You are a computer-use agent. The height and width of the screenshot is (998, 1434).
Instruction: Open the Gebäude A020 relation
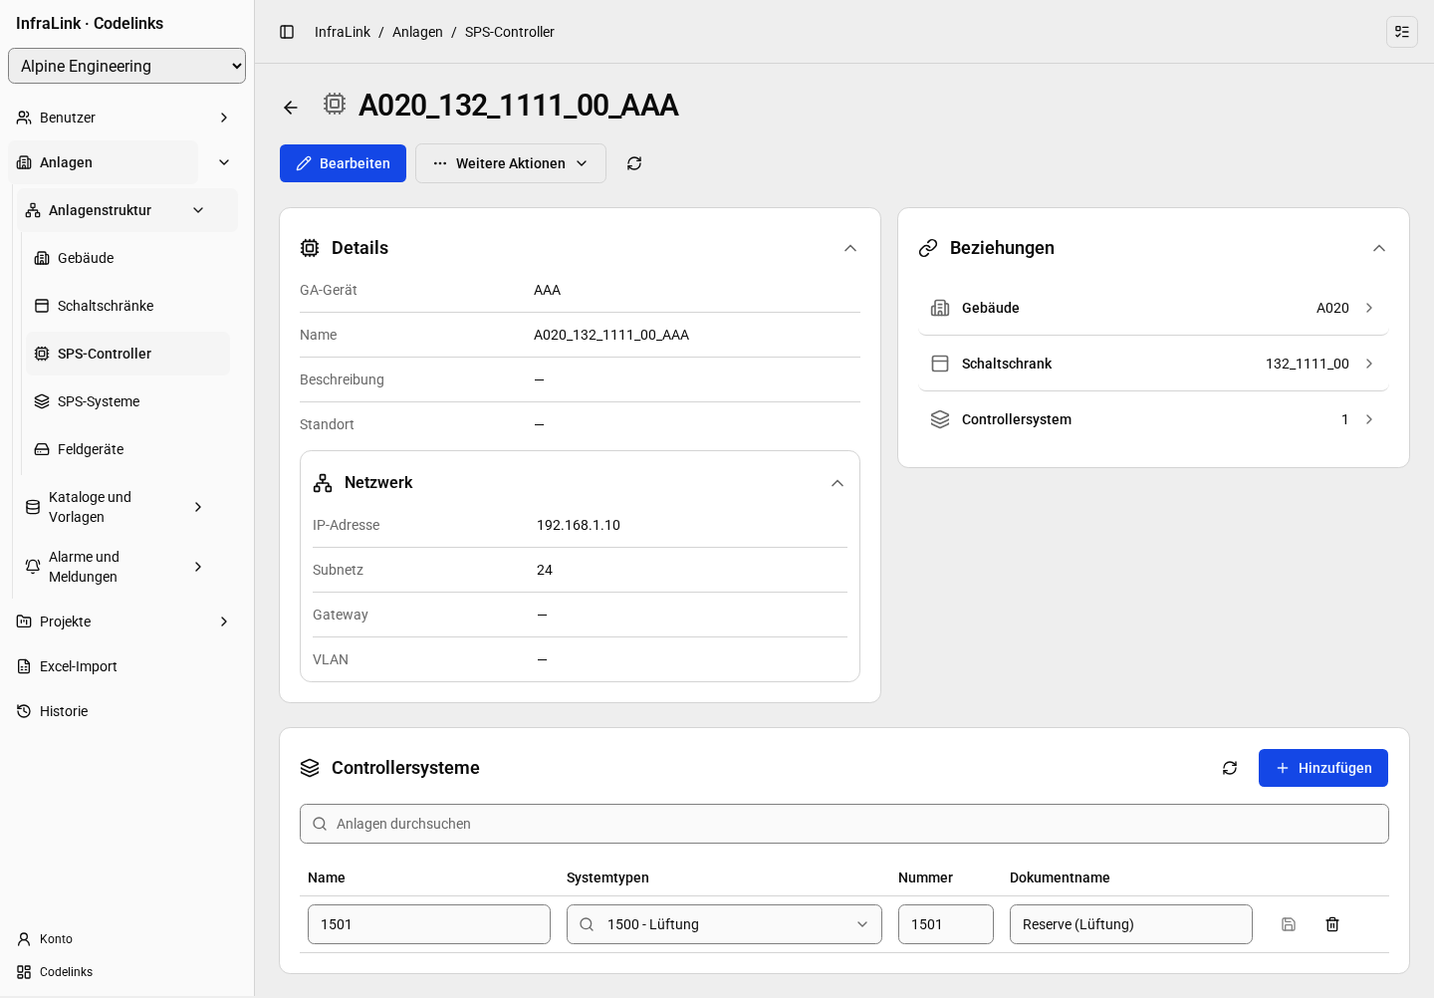tap(1153, 308)
